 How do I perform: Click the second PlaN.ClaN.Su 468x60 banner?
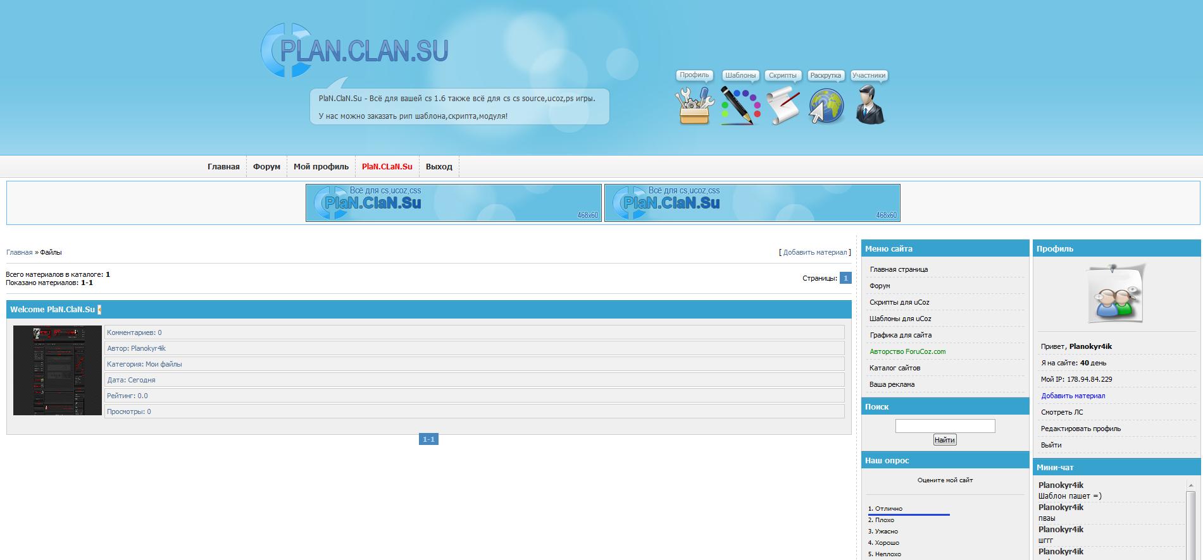[x=752, y=203]
